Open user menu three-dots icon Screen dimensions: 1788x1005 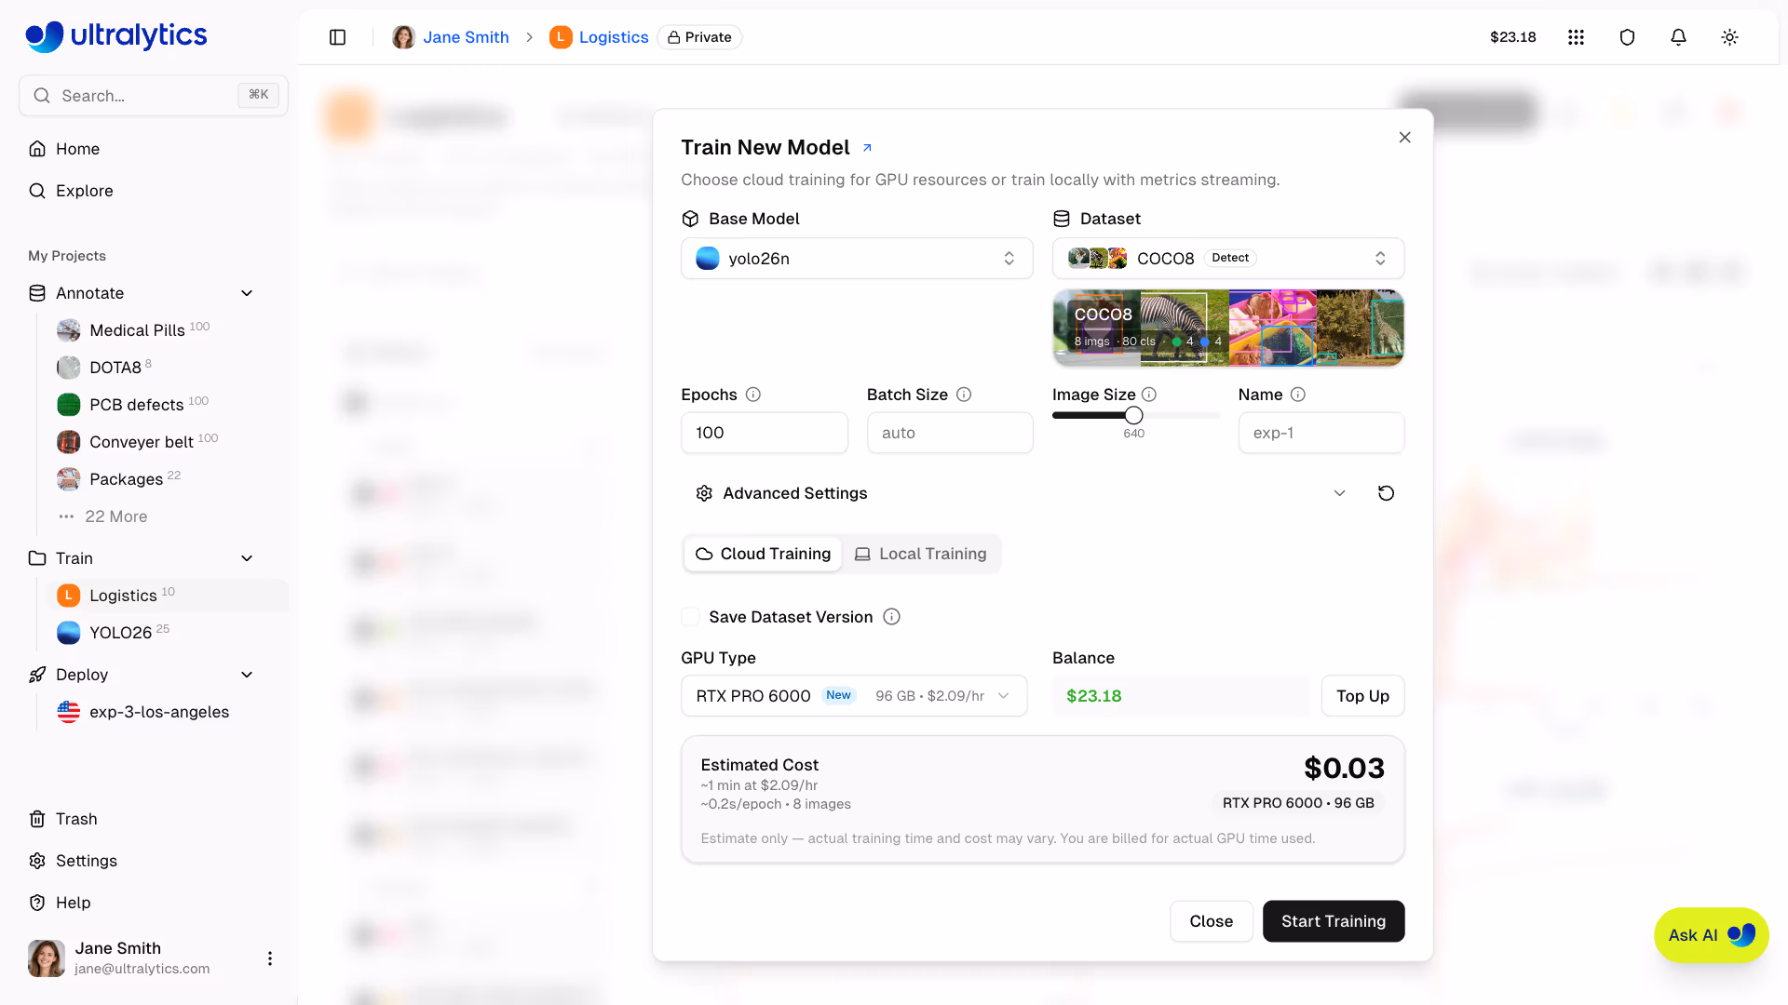tap(270, 958)
